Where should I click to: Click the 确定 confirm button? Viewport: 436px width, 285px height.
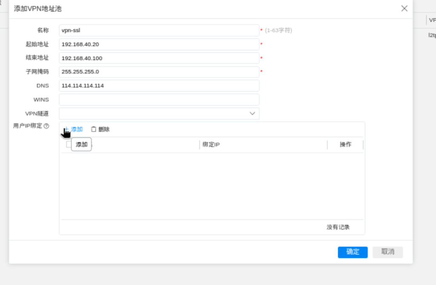352,252
